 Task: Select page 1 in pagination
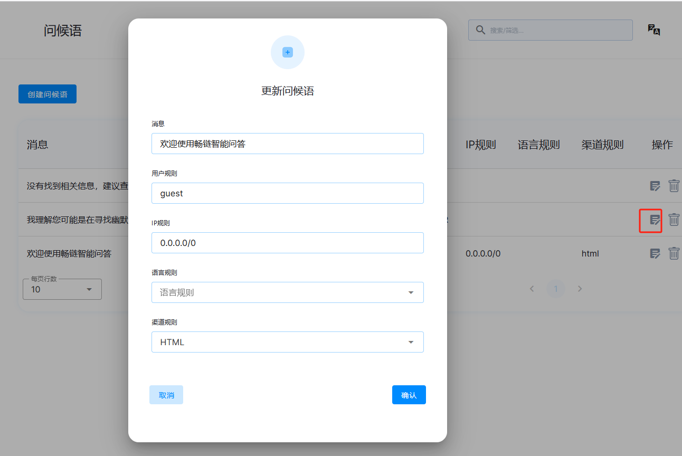556,289
